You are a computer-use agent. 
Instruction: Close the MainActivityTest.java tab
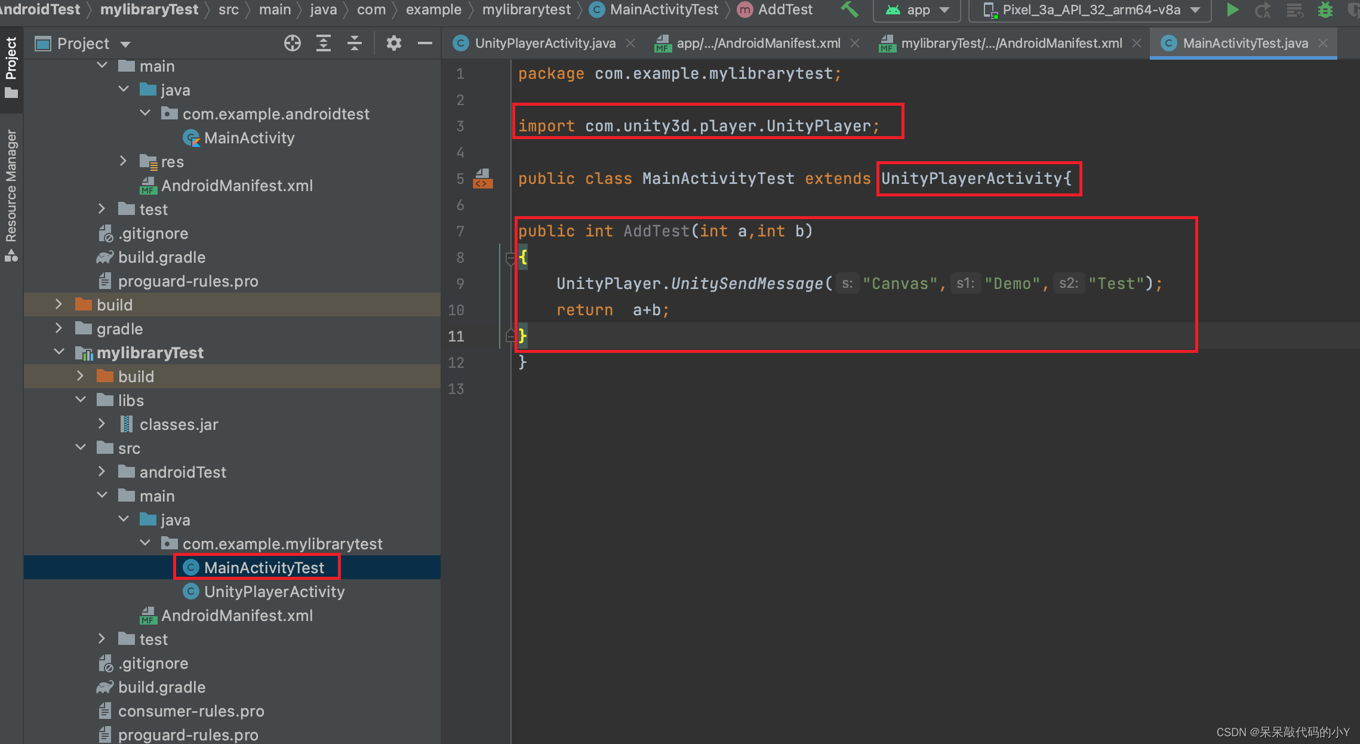[1323, 43]
